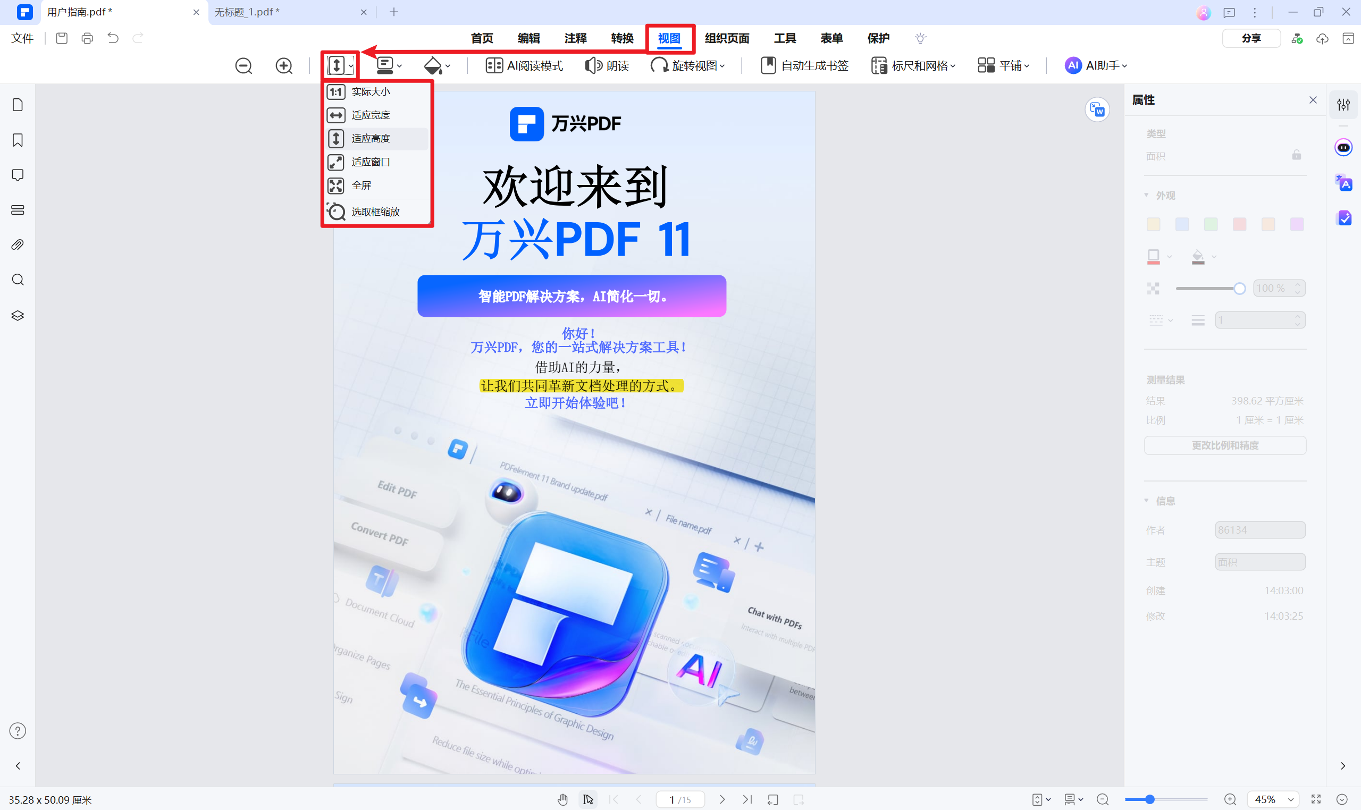The height and width of the screenshot is (810, 1361).
Task: Open the layers sidebar panel
Action: click(18, 316)
